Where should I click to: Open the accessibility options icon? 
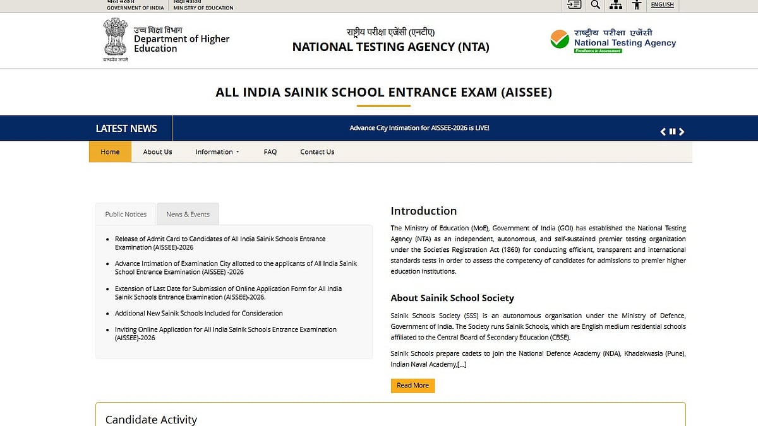tap(637, 4)
